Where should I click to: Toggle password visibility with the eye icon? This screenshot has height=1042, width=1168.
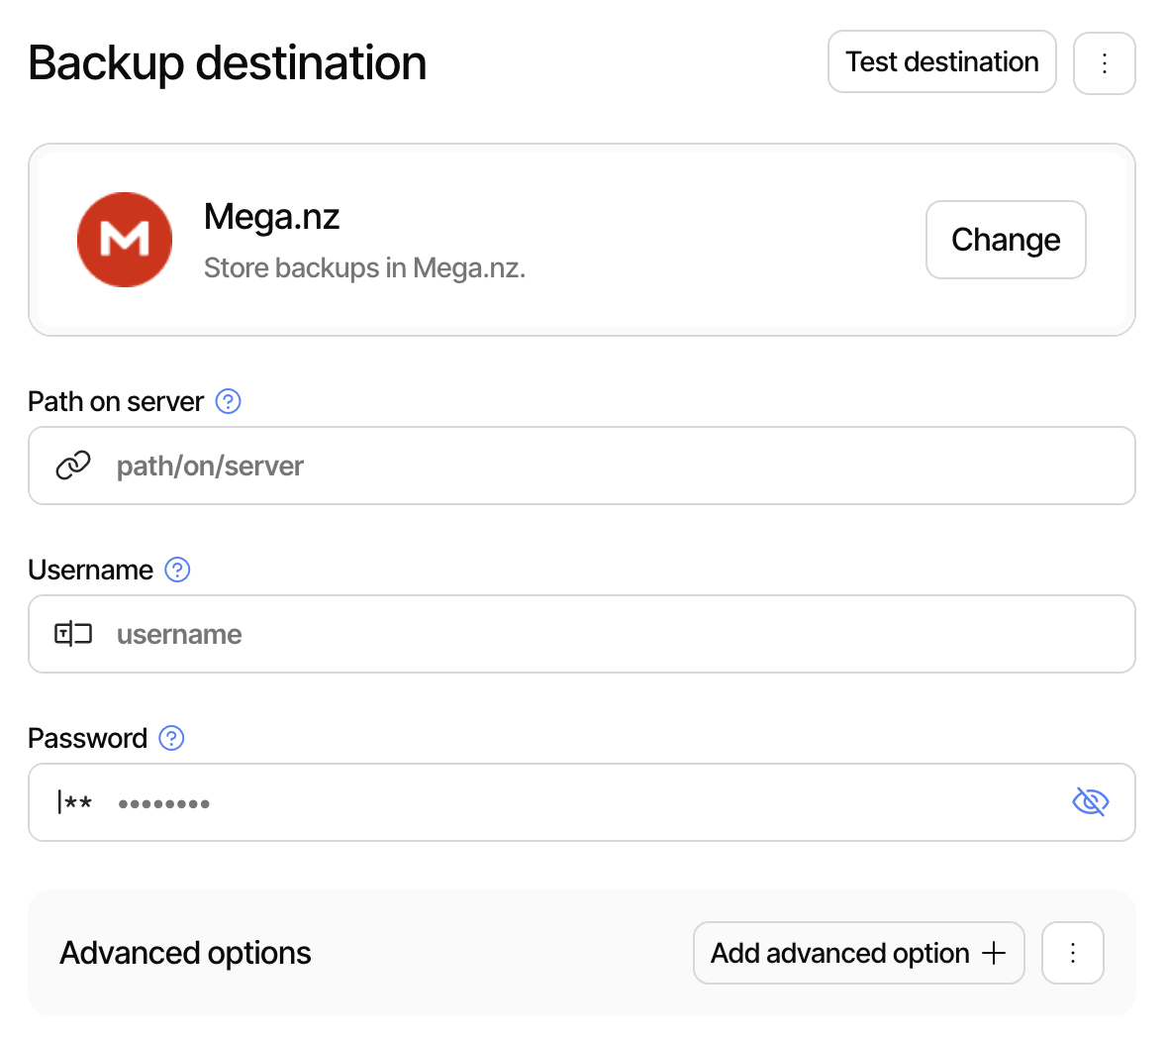pyautogui.click(x=1090, y=801)
